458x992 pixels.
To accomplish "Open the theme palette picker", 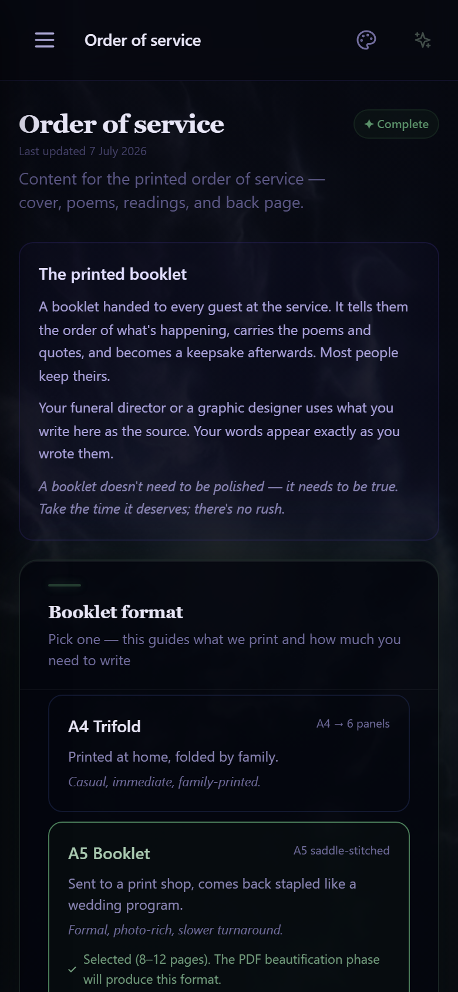I will tap(366, 40).
